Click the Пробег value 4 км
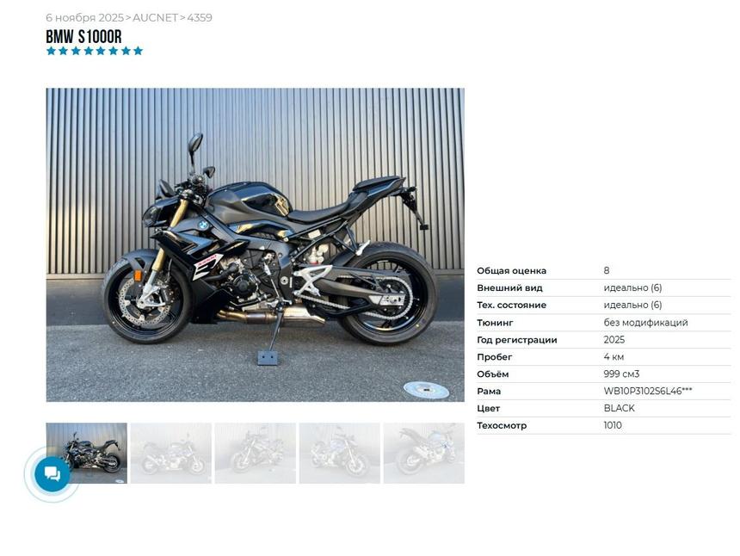 (x=614, y=357)
